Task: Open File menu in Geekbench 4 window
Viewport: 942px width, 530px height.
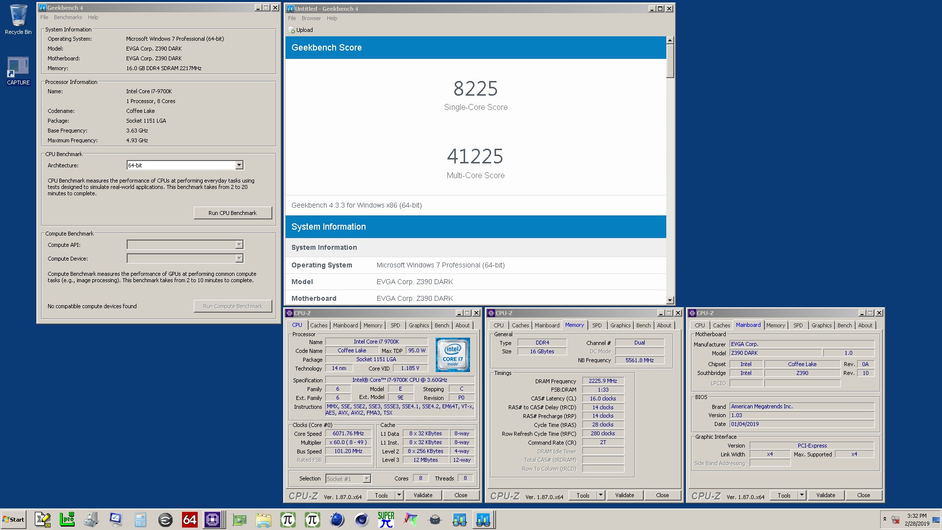Action: point(44,17)
